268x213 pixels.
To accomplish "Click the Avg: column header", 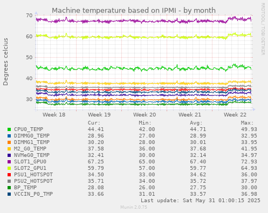I will 196,123.
